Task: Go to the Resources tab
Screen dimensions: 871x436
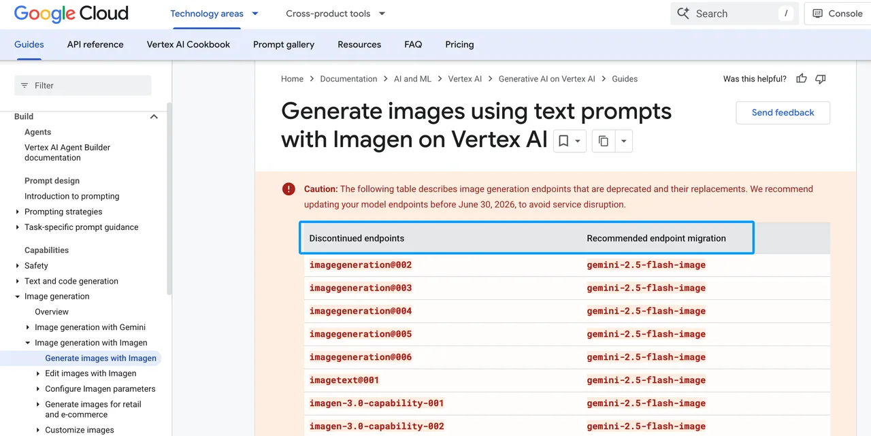Action: click(x=359, y=44)
